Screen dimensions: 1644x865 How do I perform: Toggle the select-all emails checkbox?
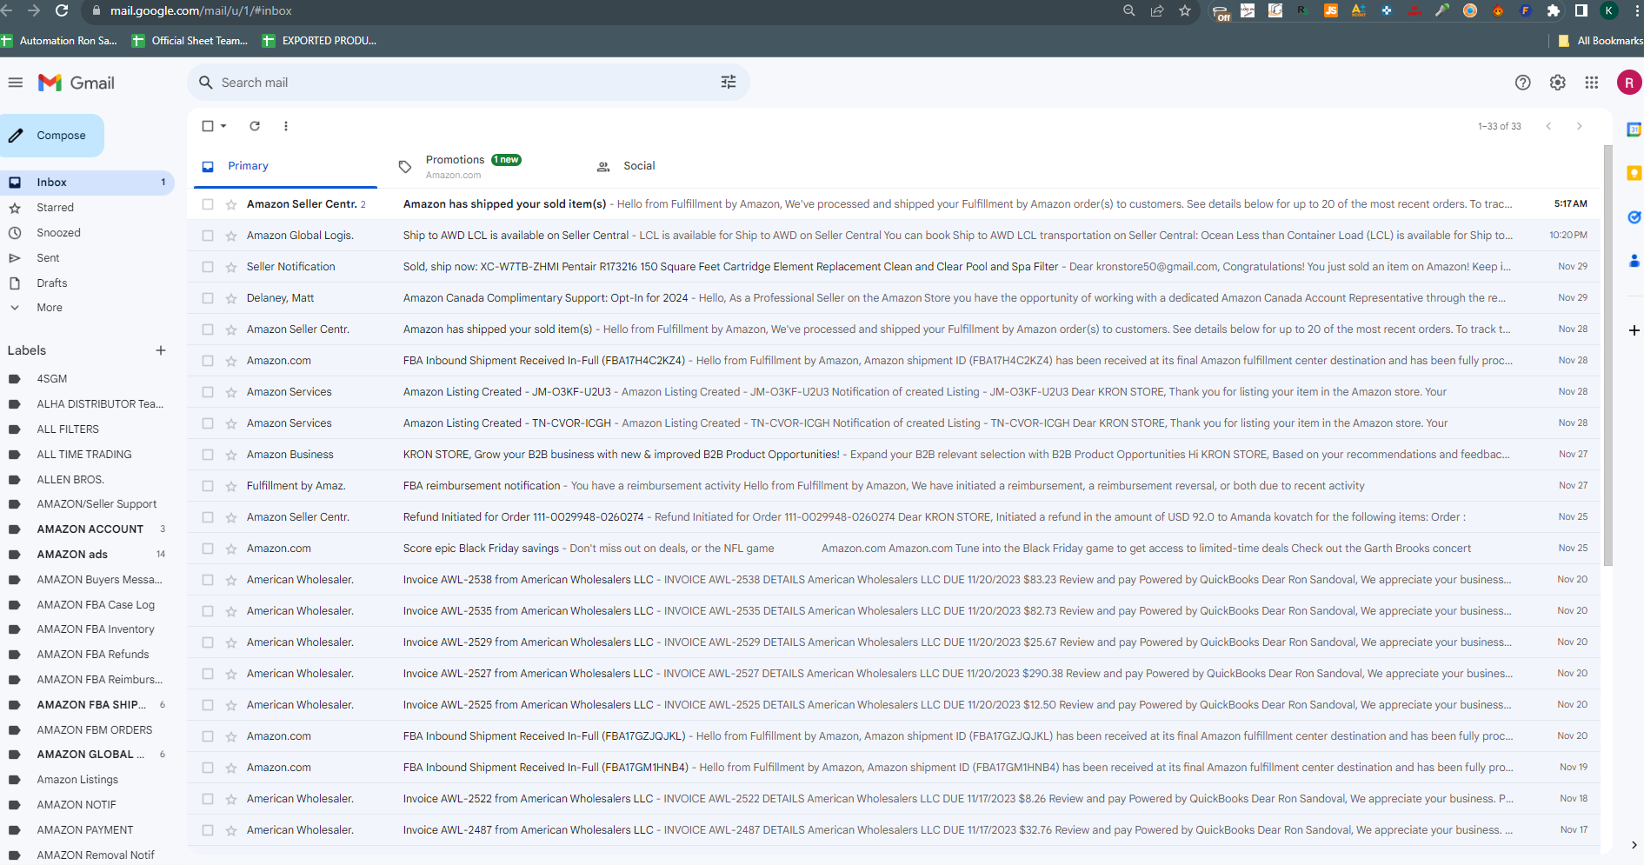point(208,126)
